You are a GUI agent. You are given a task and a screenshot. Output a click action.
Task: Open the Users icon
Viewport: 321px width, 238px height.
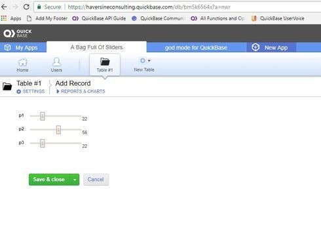tap(56, 62)
